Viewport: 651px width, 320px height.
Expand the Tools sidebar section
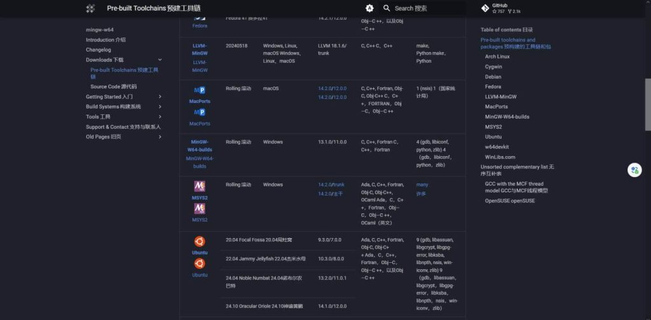point(160,117)
